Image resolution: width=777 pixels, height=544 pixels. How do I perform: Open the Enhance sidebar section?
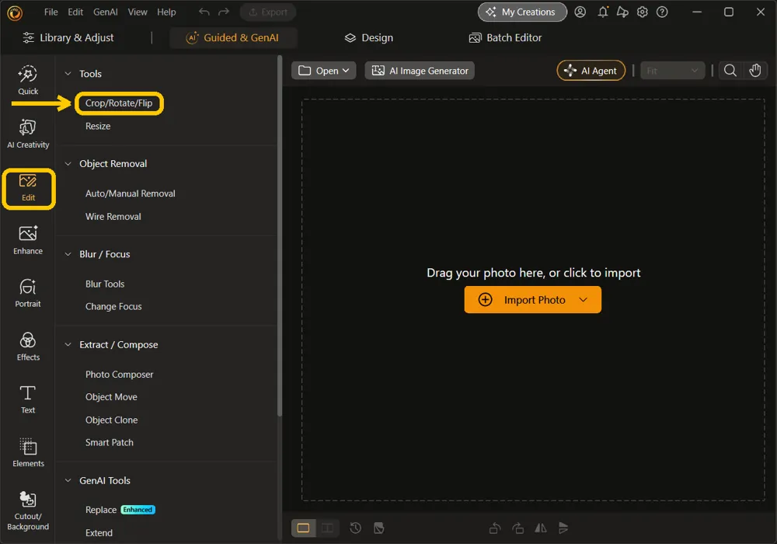pyautogui.click(x=28, y=240)
